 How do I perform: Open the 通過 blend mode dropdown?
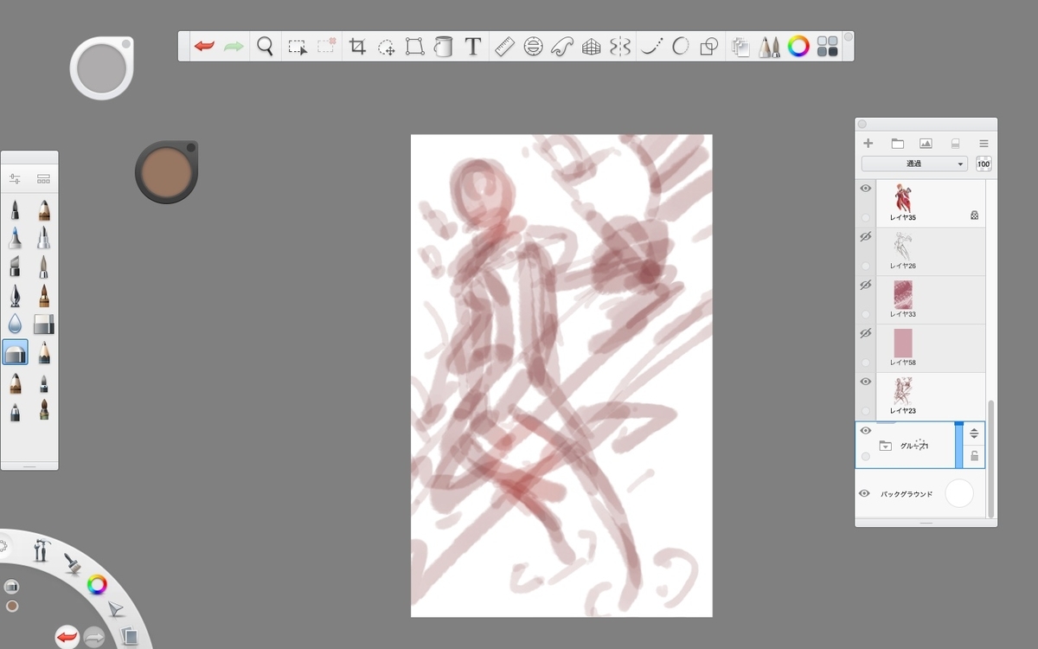click(x=914, y=164)
